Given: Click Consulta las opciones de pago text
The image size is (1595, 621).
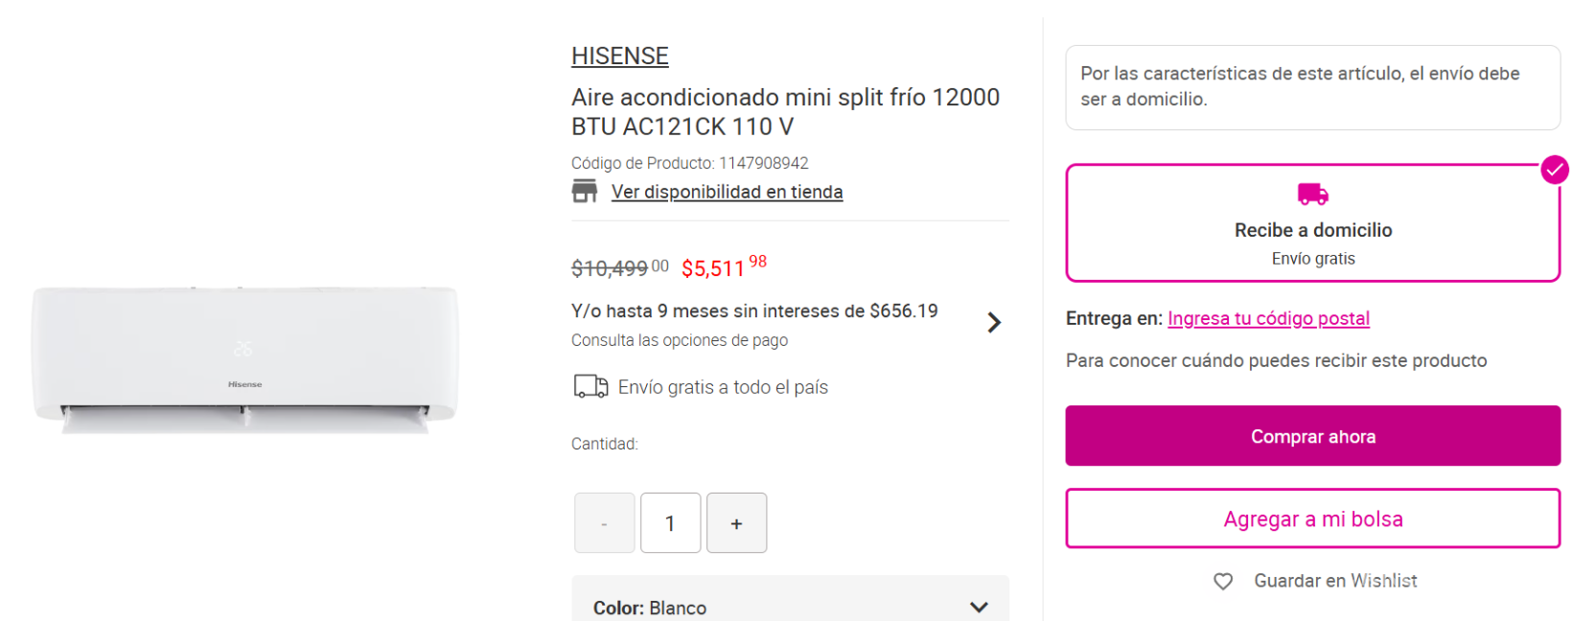Looking at the screenshot, I should pos(680,340).
